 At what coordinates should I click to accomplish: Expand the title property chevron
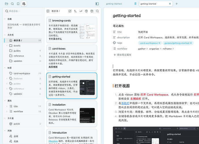[7, 106]
